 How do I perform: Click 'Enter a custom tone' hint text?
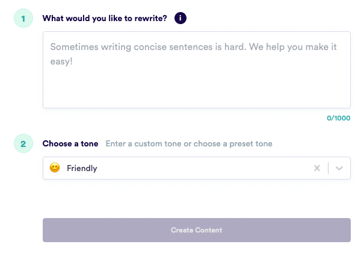(144, 143)
